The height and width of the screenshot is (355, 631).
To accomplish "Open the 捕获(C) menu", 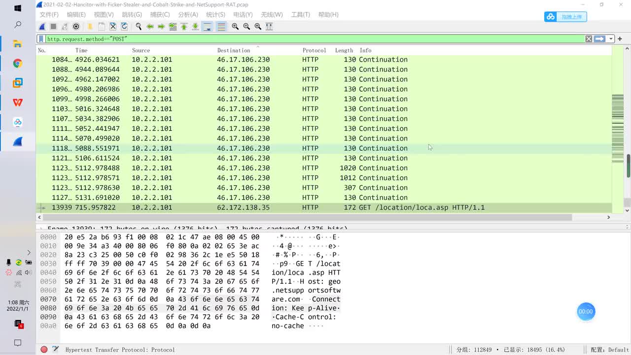I will (x=160, y=15).
